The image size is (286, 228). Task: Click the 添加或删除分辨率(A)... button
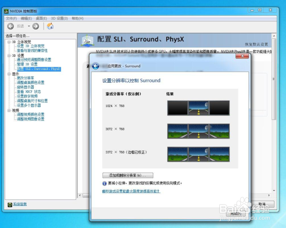[x=128, y=176]
